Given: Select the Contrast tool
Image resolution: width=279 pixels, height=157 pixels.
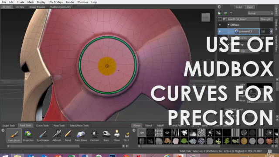Looking at the screenshot, I should (x=95, y=136).
